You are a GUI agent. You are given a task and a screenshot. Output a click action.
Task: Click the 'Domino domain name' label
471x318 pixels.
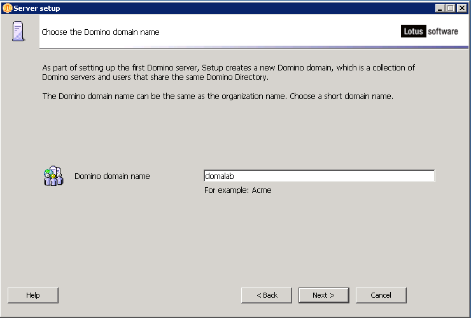tap(112, 176)
